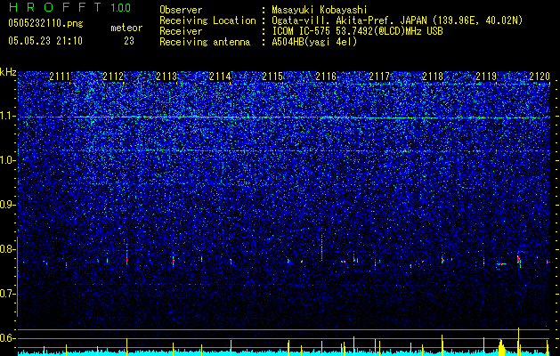560x356 pixels.
Task: Click time marker 2114 on spectrogram
Action: coord(220,77)
